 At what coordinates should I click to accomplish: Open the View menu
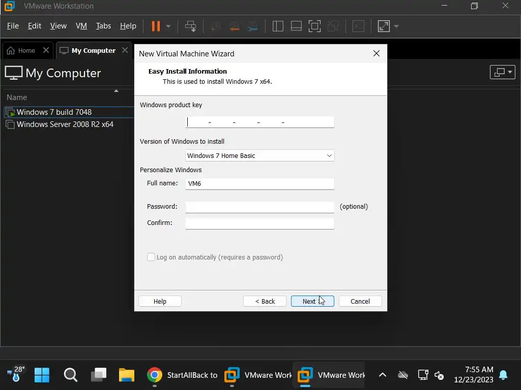tap(59, 26)
